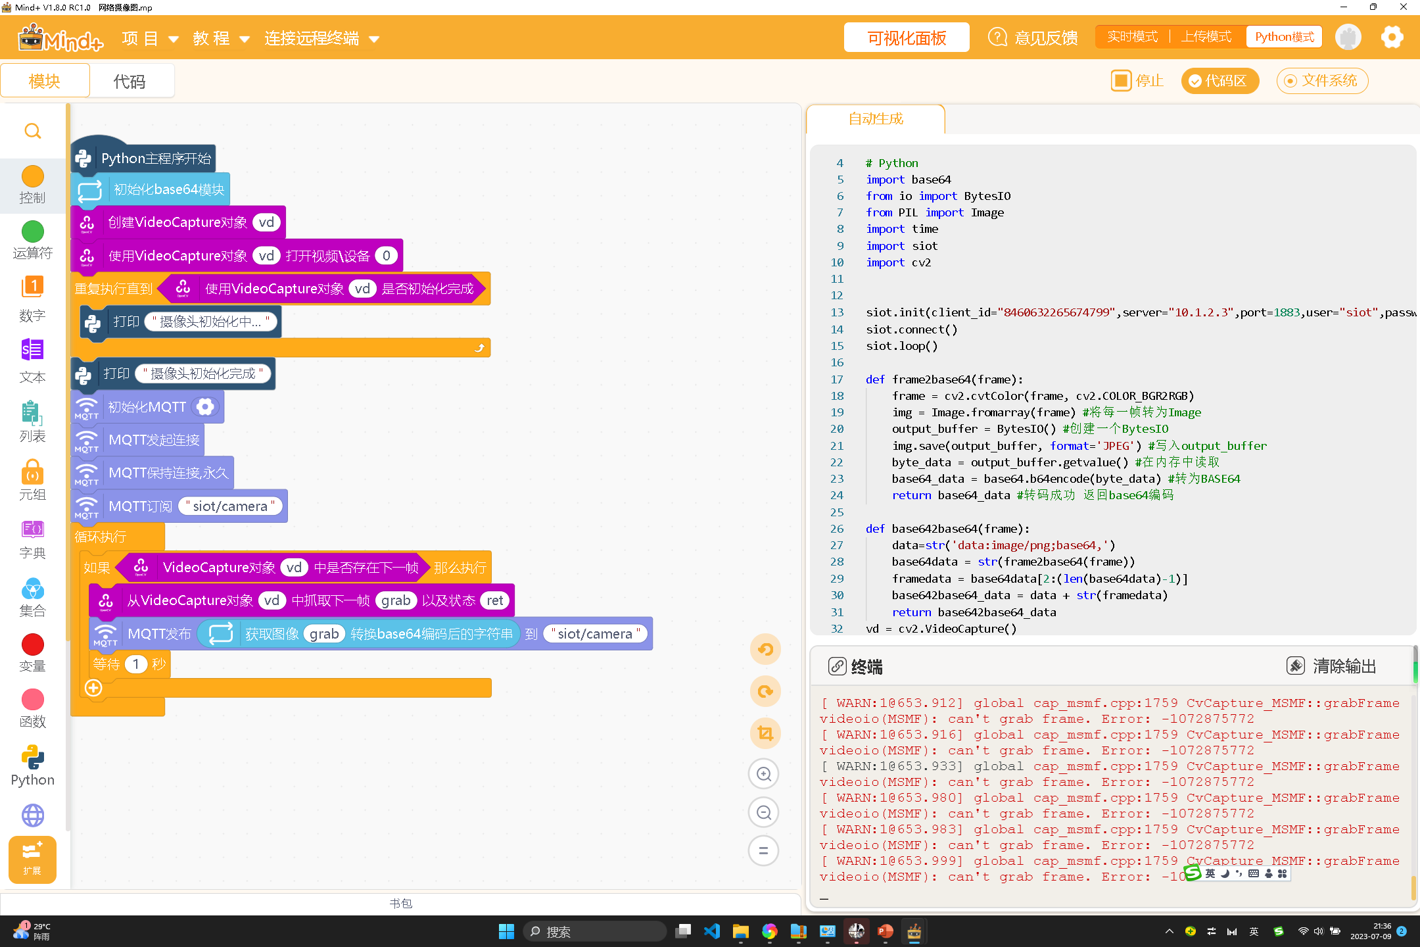
Task: Open the 可视化面板 visual panel
Action: click(x=907, y=37)
